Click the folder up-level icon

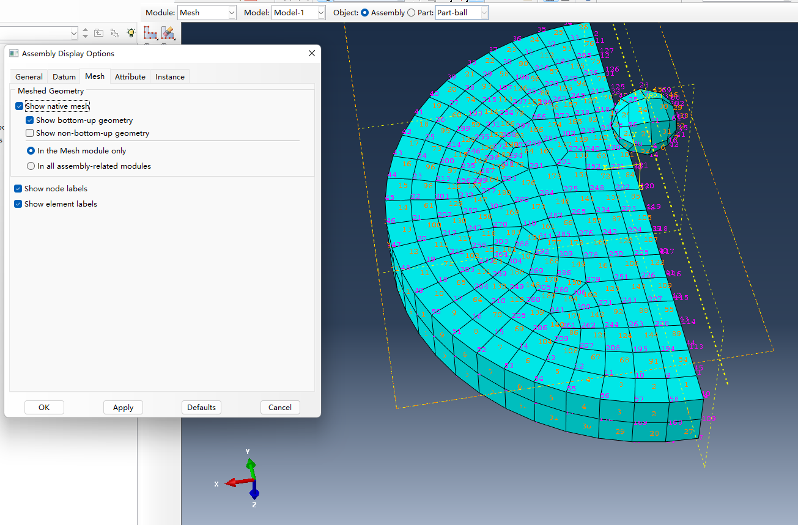[99, 33]
